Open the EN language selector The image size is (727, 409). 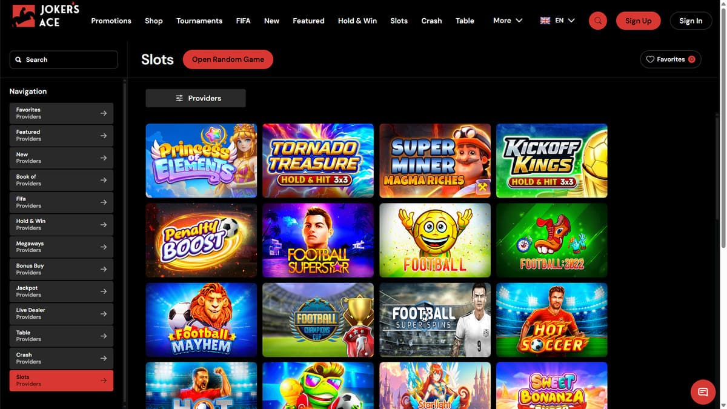[557, 21]
